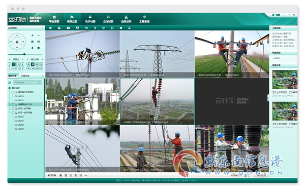The width and height of the screenshot is (305, 189).
Task: Click the list view icon beside the search box
Action: [x=10, y=83]
